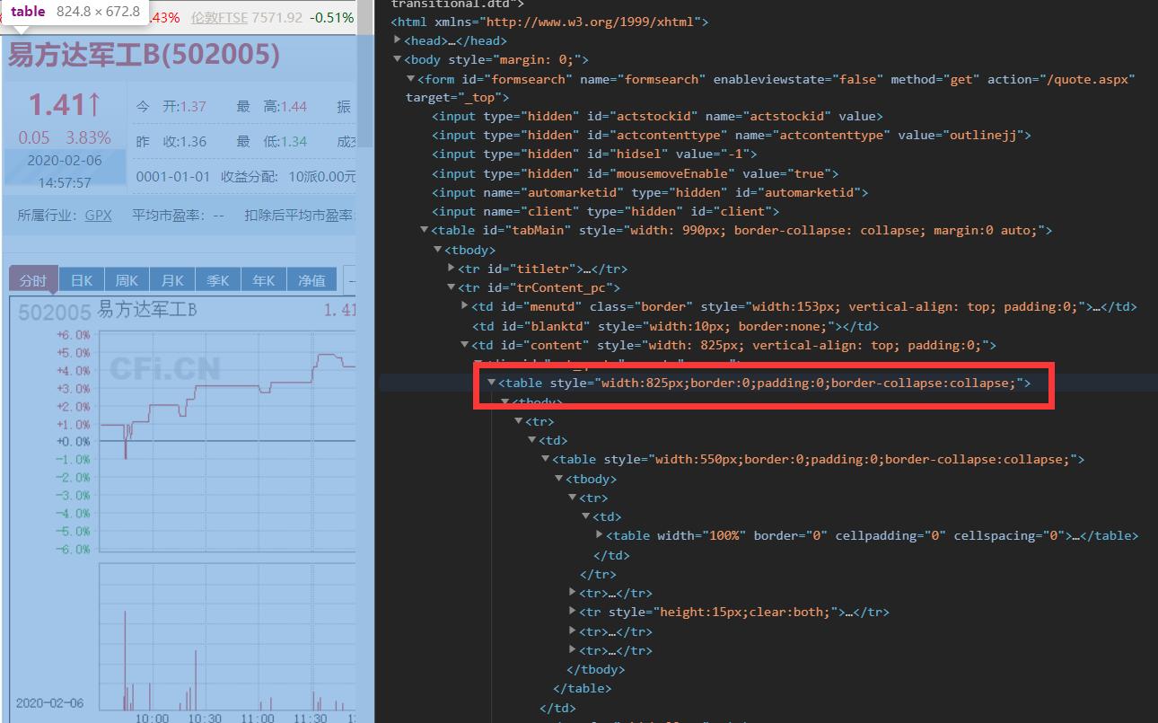
Task: Click the 今 开:1.37 value
Action: [171, 106]
